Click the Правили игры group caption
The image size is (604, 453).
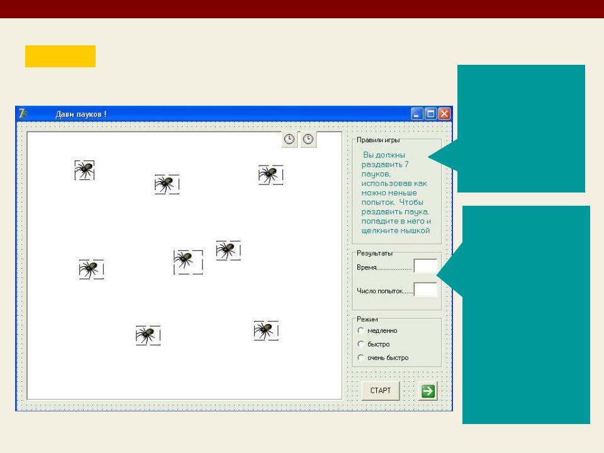pyautogui.click(x=378, y=140)
